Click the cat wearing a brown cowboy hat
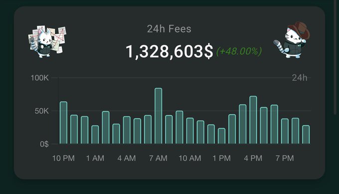 pyautogui.click(x=292, y=40)
